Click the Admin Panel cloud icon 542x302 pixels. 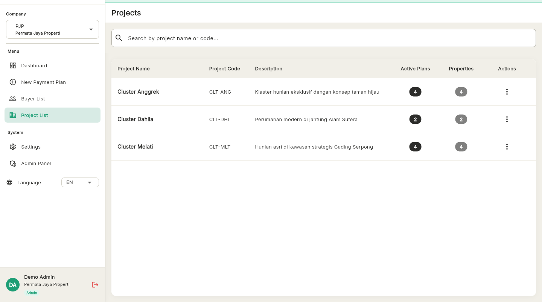pos(13,163)
